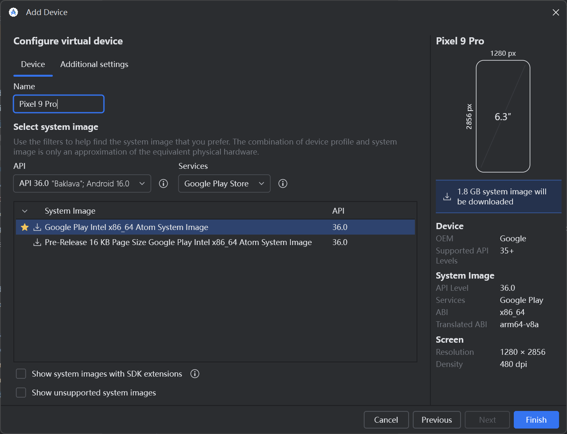Viewport: 567px width, 434px height.
Task: Click download icon for Pre-Release 16 KB image
Action: 37,242
